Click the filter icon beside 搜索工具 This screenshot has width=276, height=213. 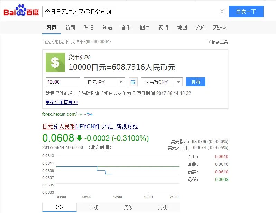[209, 42]
